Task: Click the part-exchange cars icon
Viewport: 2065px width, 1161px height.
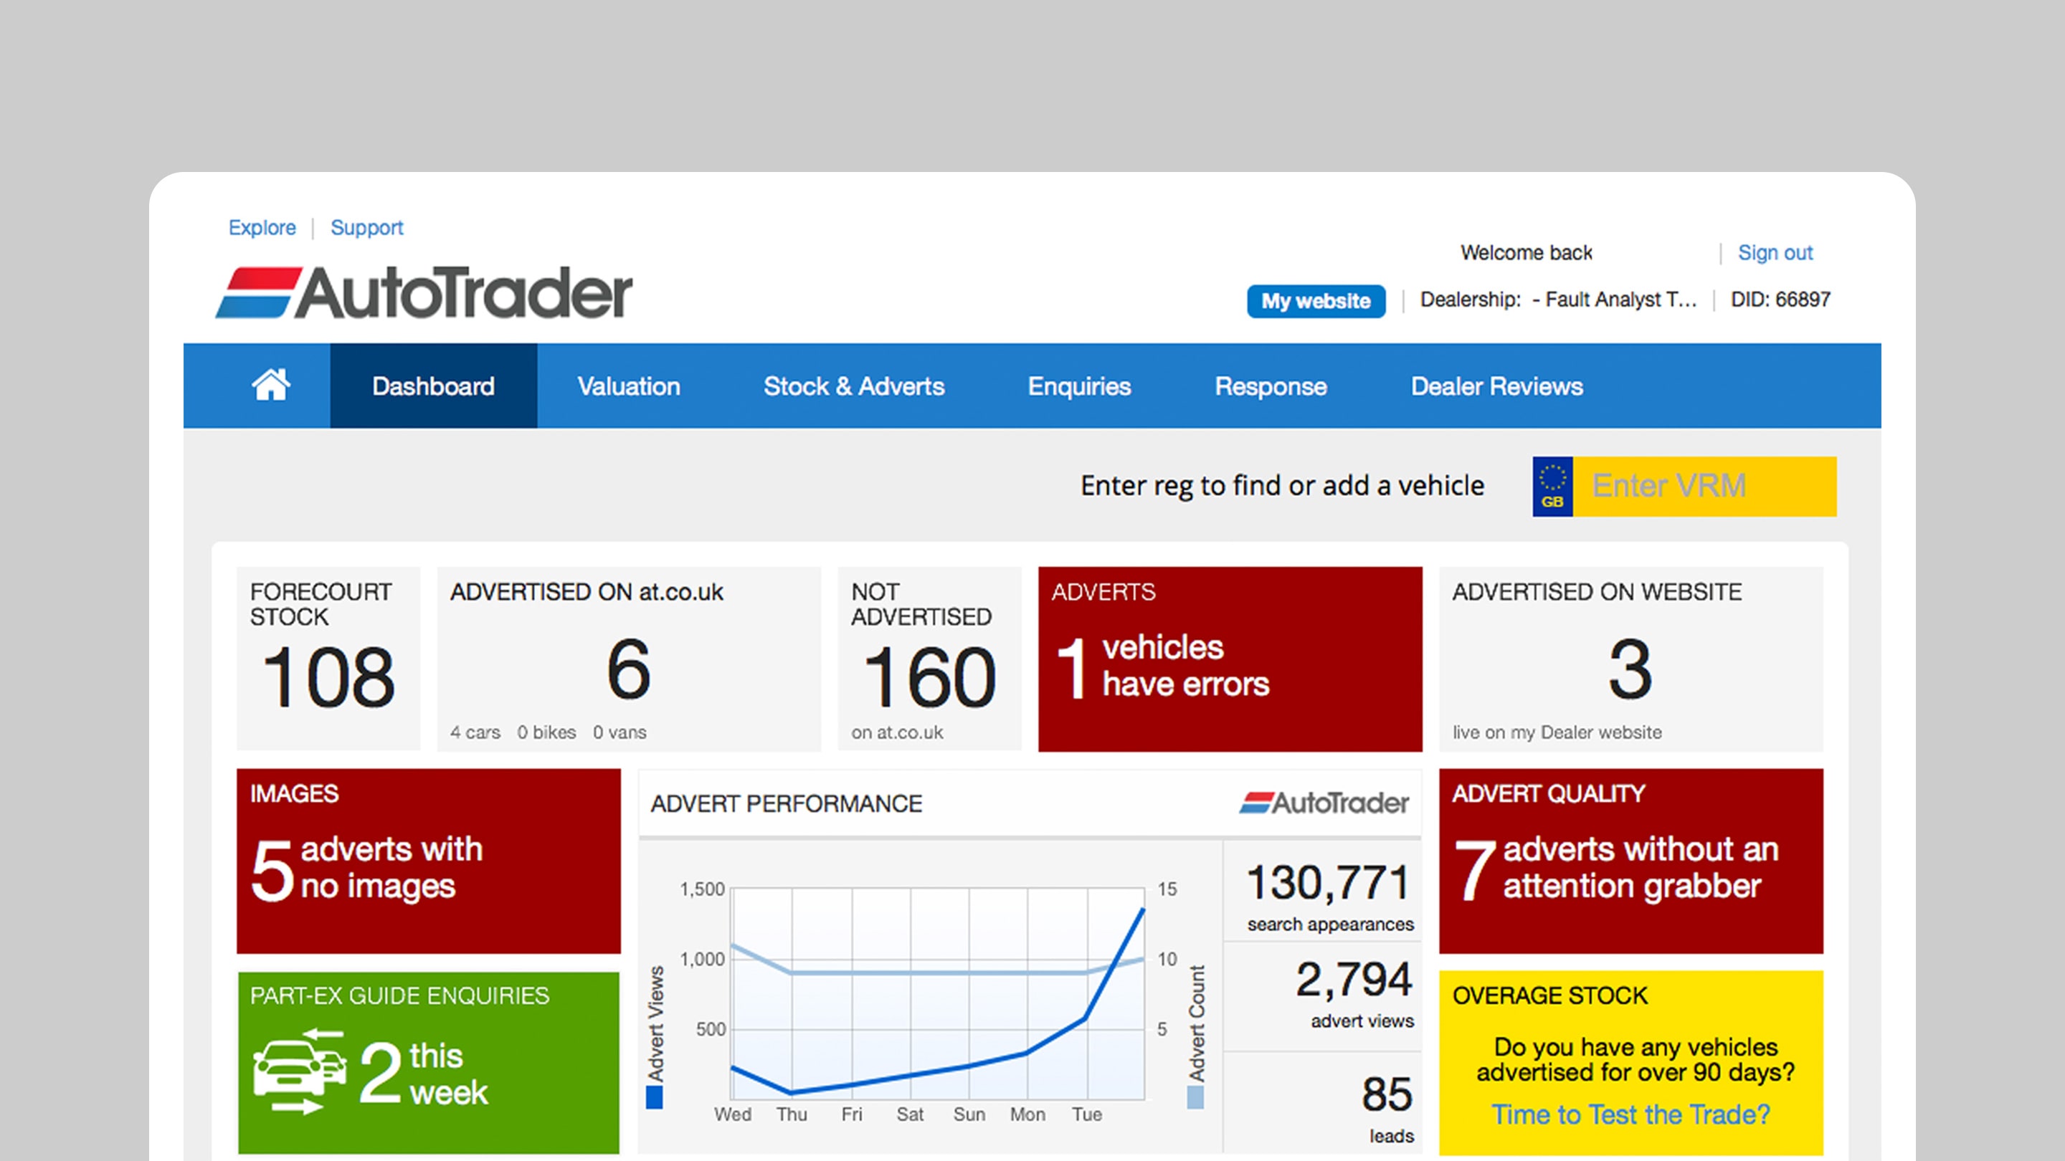Action: (x=299, y=1071)
